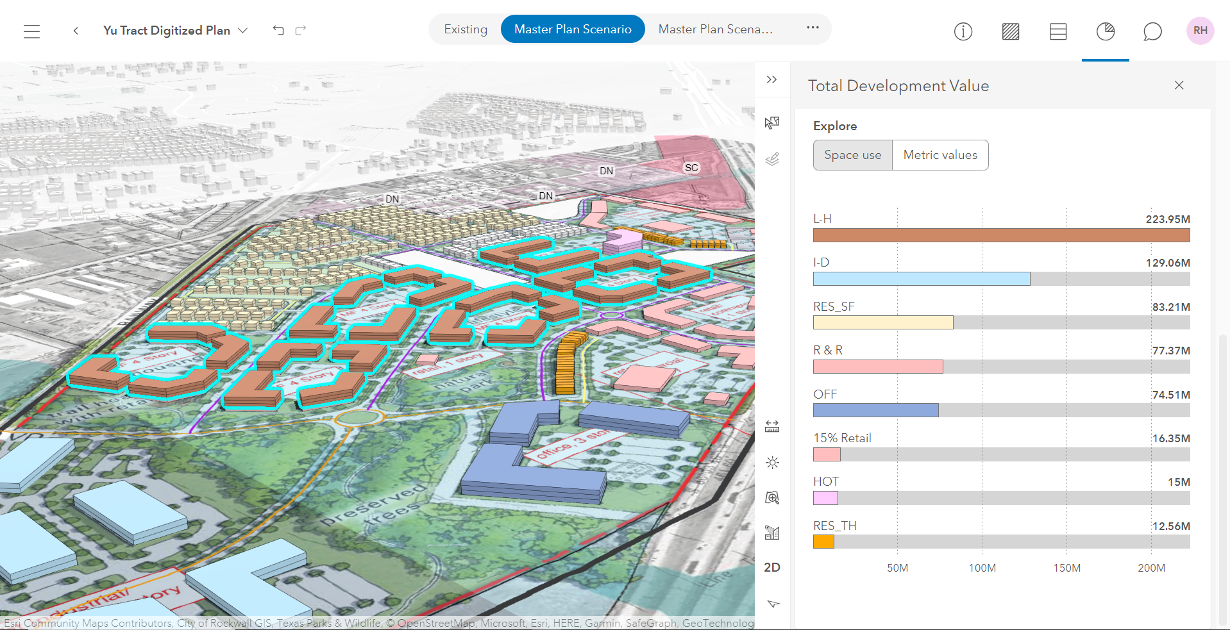Open the scenario overflow ellipsis menu

click(x=813, y=28)
